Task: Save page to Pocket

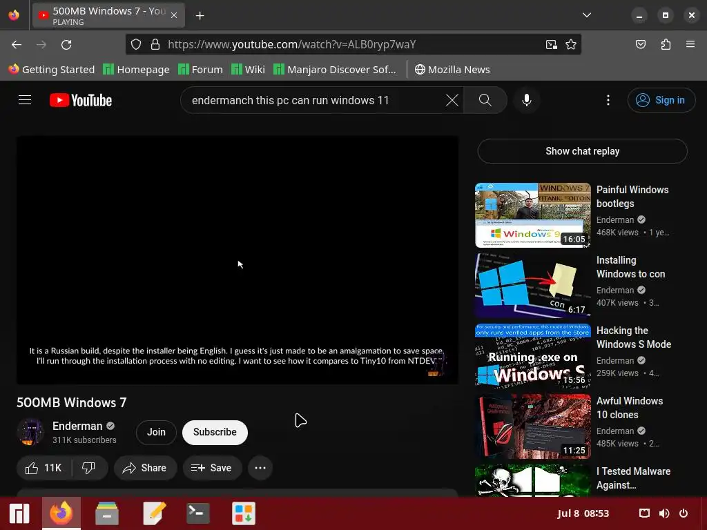Action: click(640, 44)
